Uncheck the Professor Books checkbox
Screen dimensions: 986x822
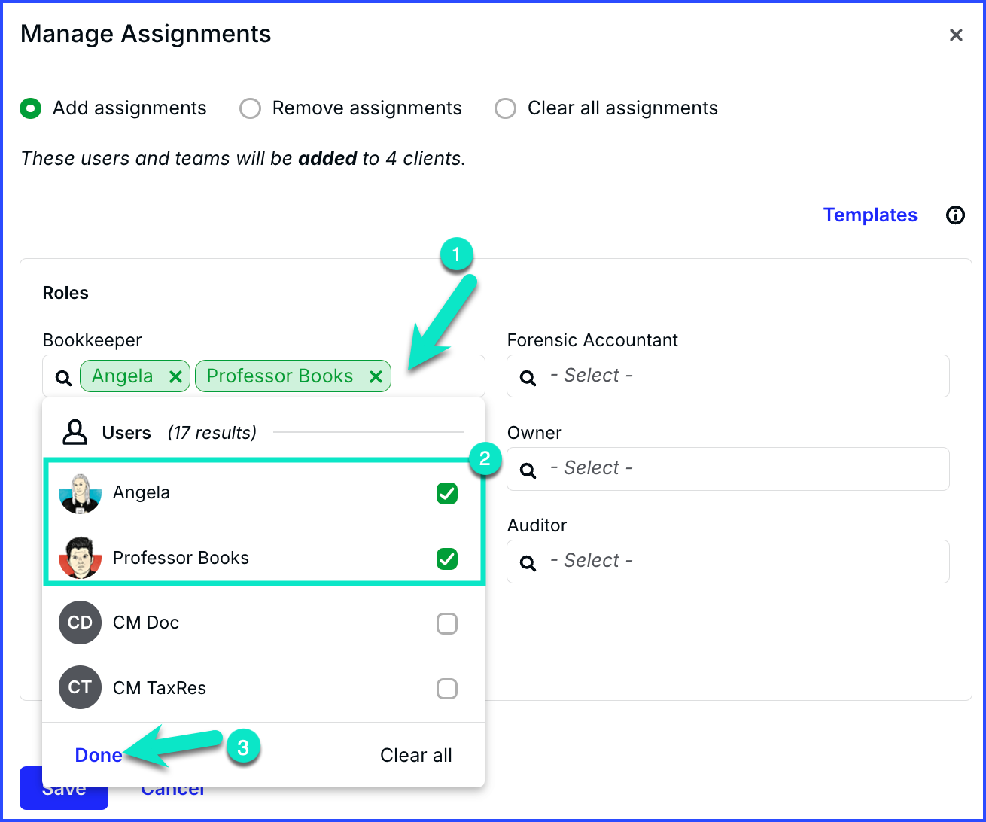(447, 559)
